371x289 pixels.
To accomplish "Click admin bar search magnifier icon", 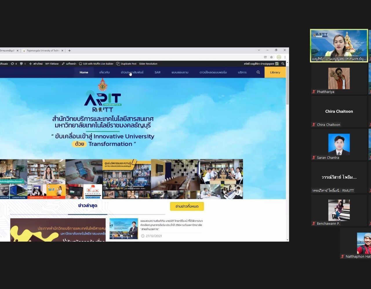I will [x=283, y=64].
